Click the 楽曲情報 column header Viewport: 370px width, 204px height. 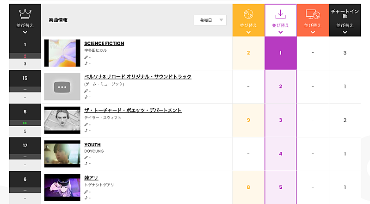click(58, 20)
